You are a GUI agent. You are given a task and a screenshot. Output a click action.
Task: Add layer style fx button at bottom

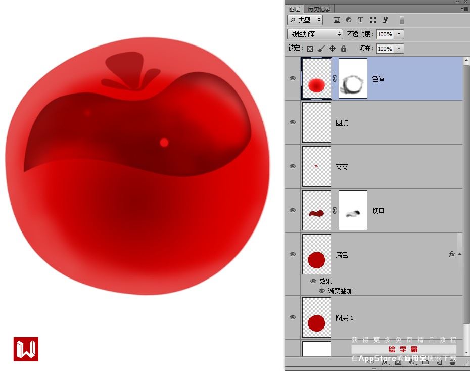pos(385,362)
